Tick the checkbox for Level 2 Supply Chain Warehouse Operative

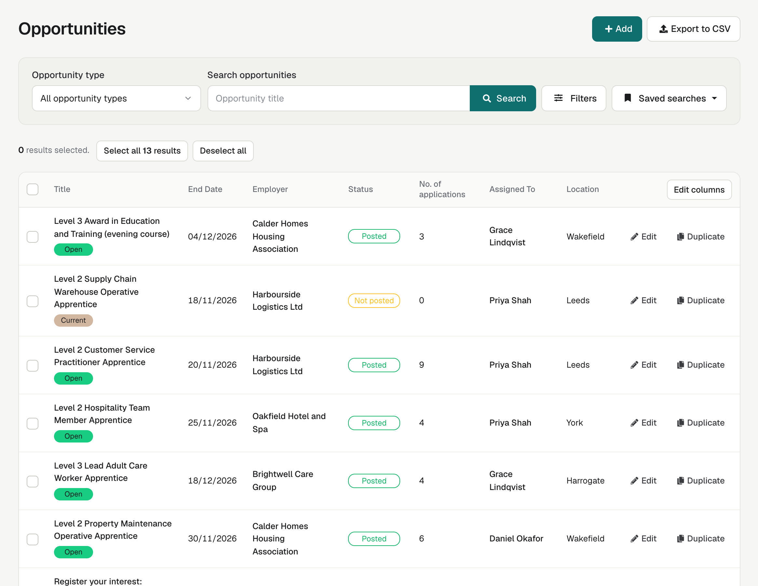point(33,301)
